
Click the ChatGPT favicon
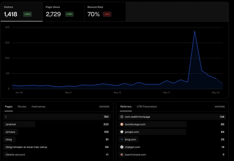(122, 147)
